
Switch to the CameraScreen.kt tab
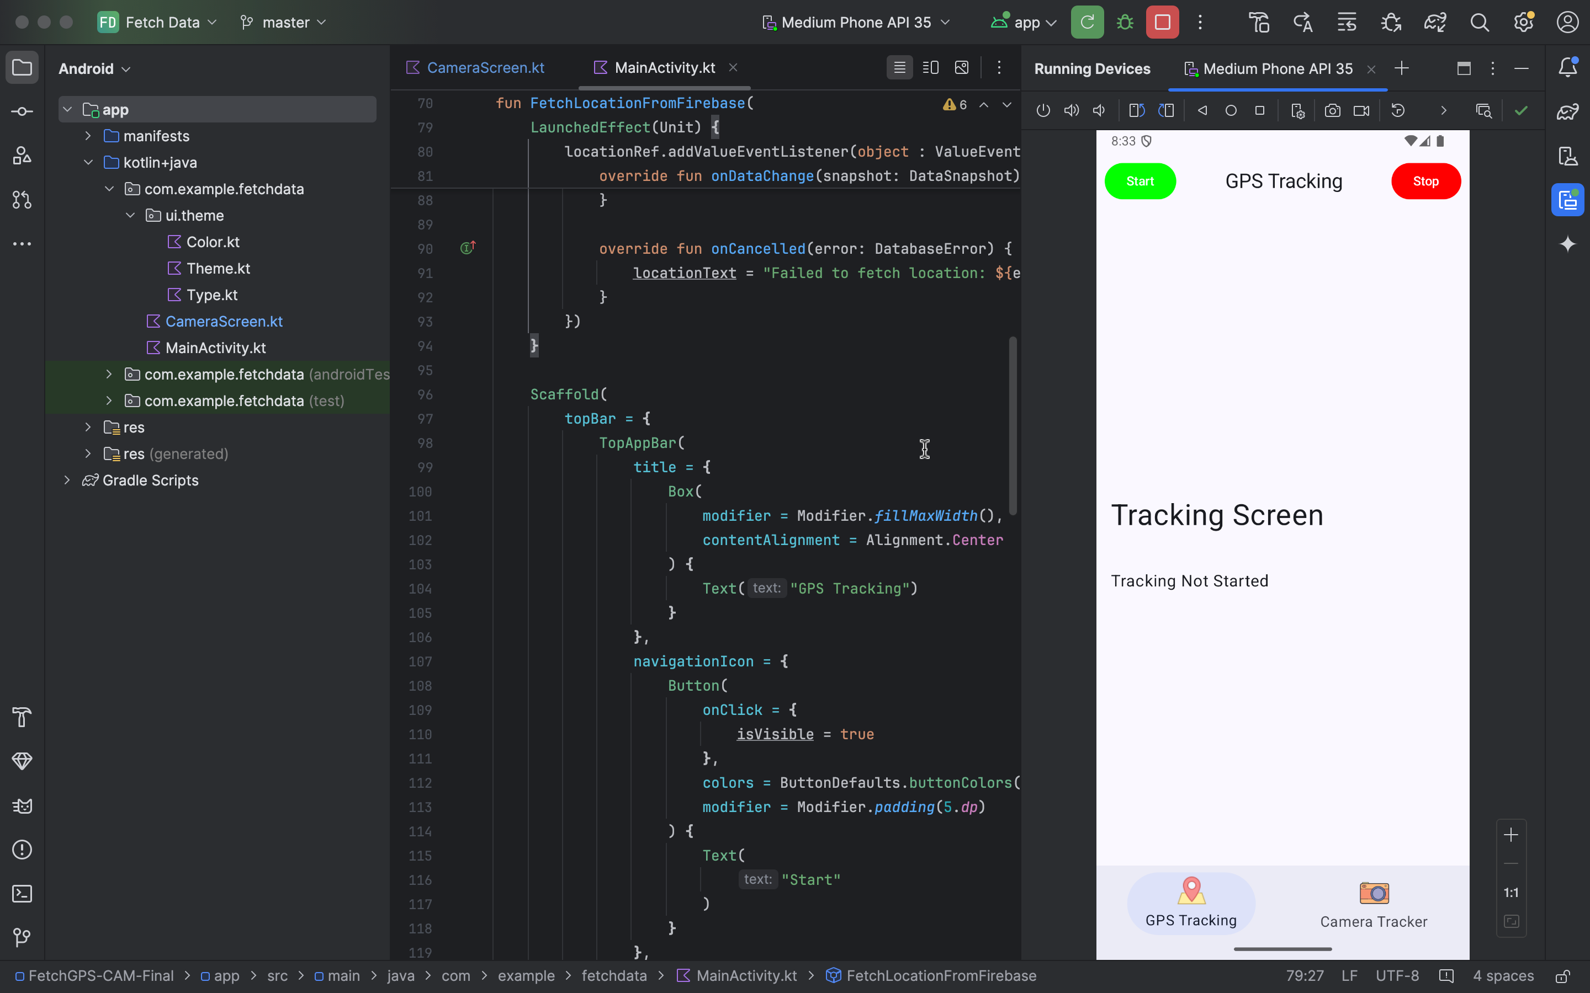[485, 68]
